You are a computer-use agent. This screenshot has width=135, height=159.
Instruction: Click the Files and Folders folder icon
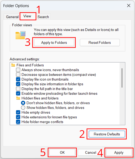[x=13, y=65]
